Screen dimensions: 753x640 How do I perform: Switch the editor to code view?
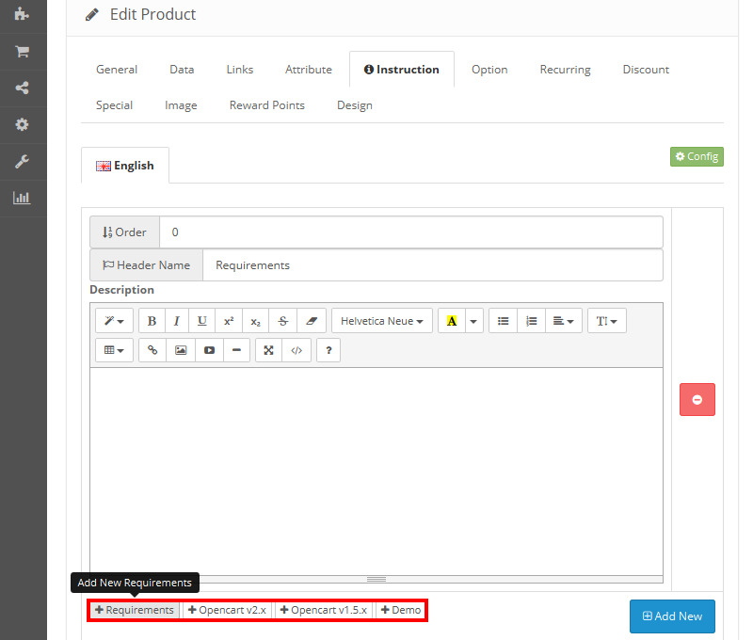click(296, 350)
